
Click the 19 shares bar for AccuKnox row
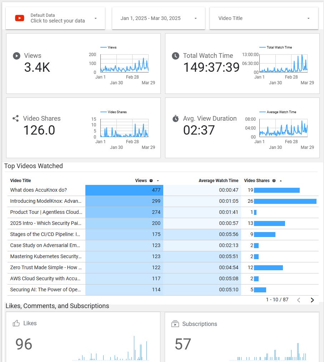[277, 190]
